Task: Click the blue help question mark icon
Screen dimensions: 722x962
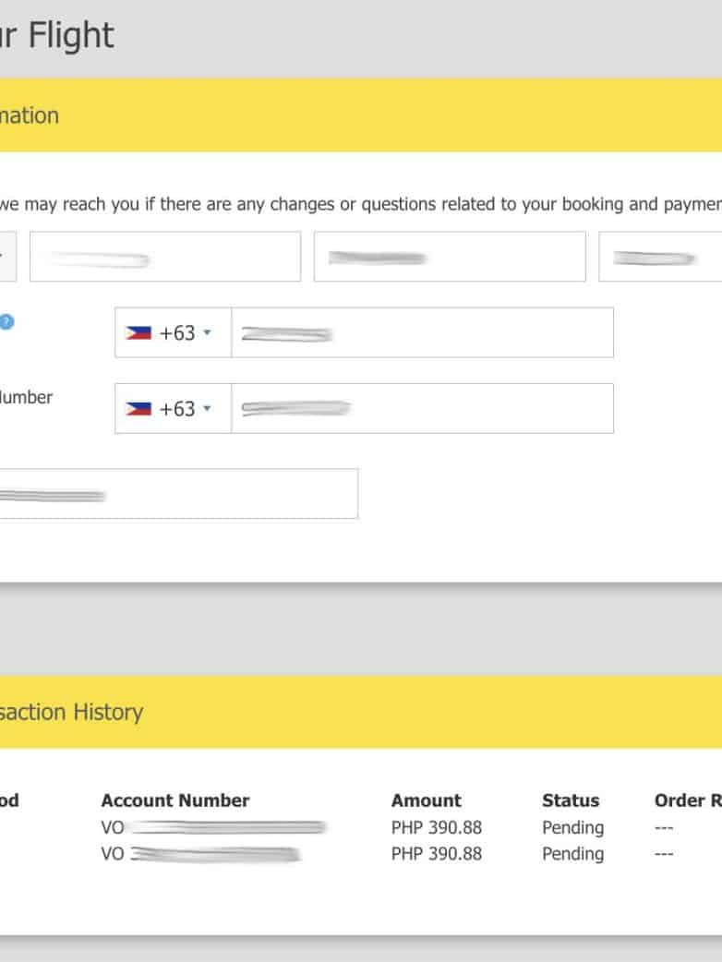Action: pyautogui.click(x=6, y=322)
